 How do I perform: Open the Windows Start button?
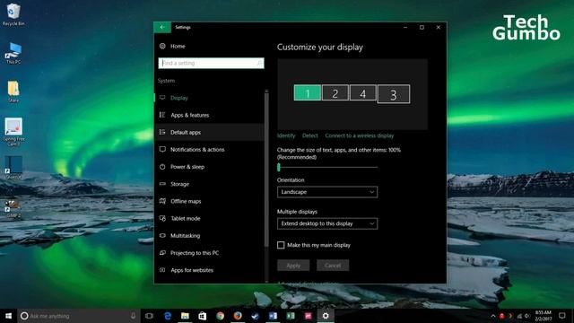coord(8,316)
